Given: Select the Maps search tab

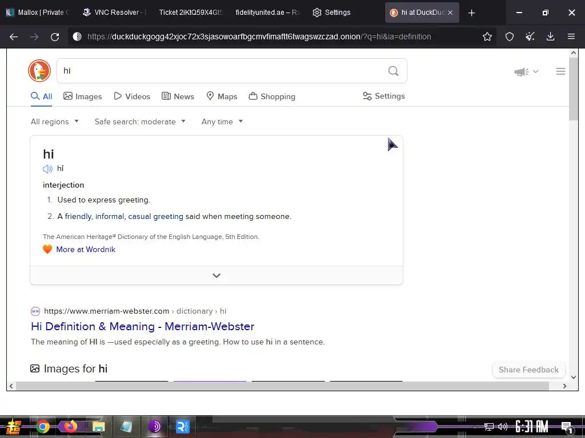Looking at the screenshot, I should [x=222, y=96].
